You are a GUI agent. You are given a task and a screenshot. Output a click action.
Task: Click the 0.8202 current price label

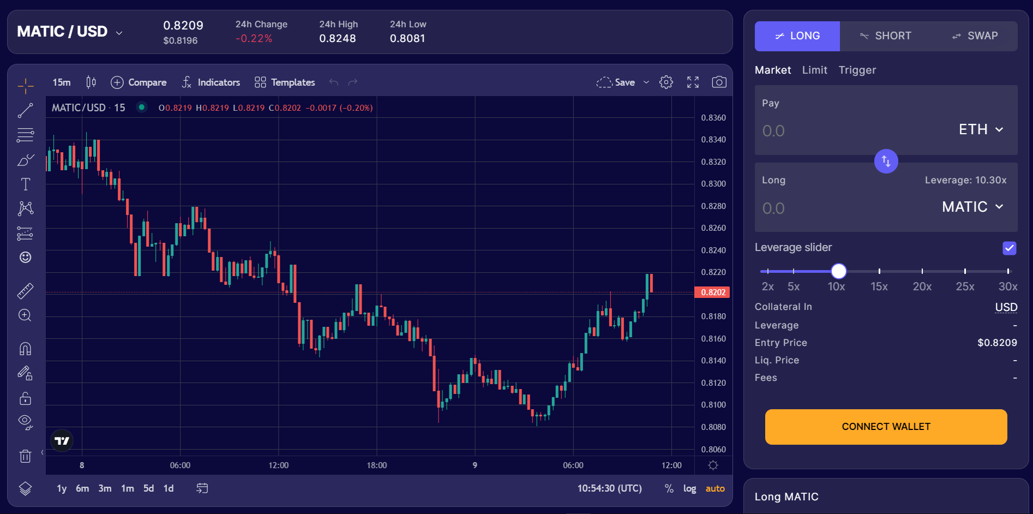coord(712,292)
